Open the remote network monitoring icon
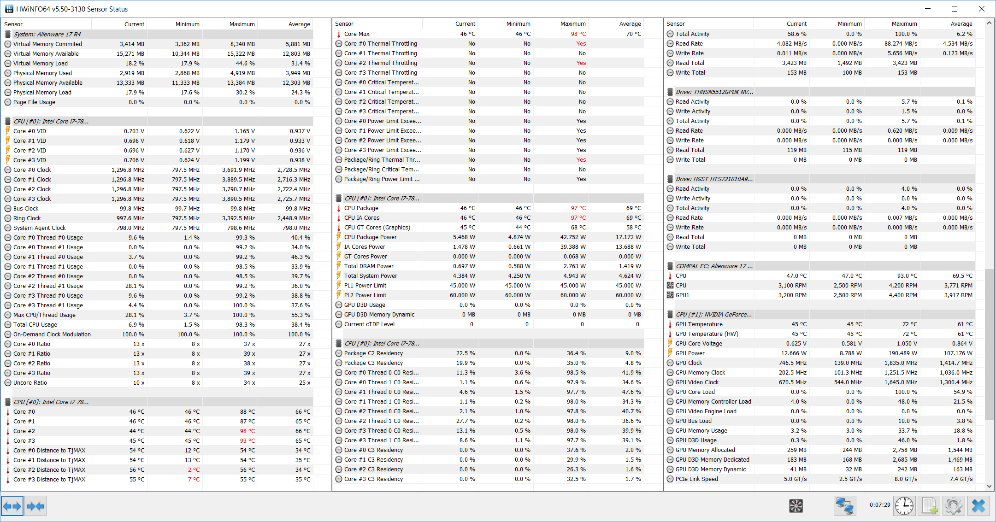This screenshot has width=996, height=522. point(845,506)
